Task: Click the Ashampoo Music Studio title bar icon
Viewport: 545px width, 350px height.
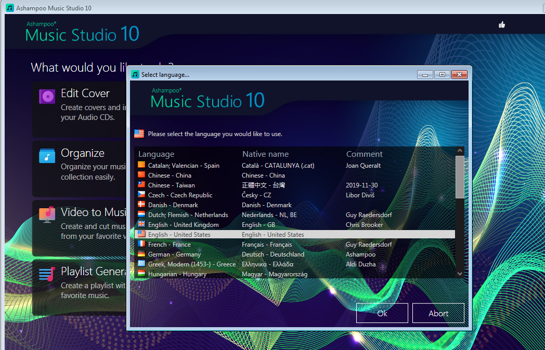Action: 10,8
